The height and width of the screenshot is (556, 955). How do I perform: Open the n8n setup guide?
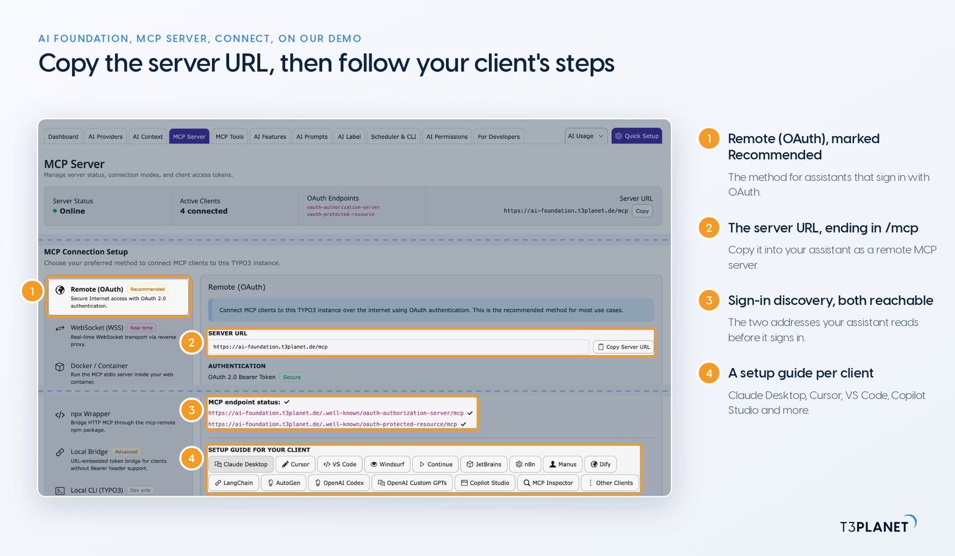click(x=525, y=464)
